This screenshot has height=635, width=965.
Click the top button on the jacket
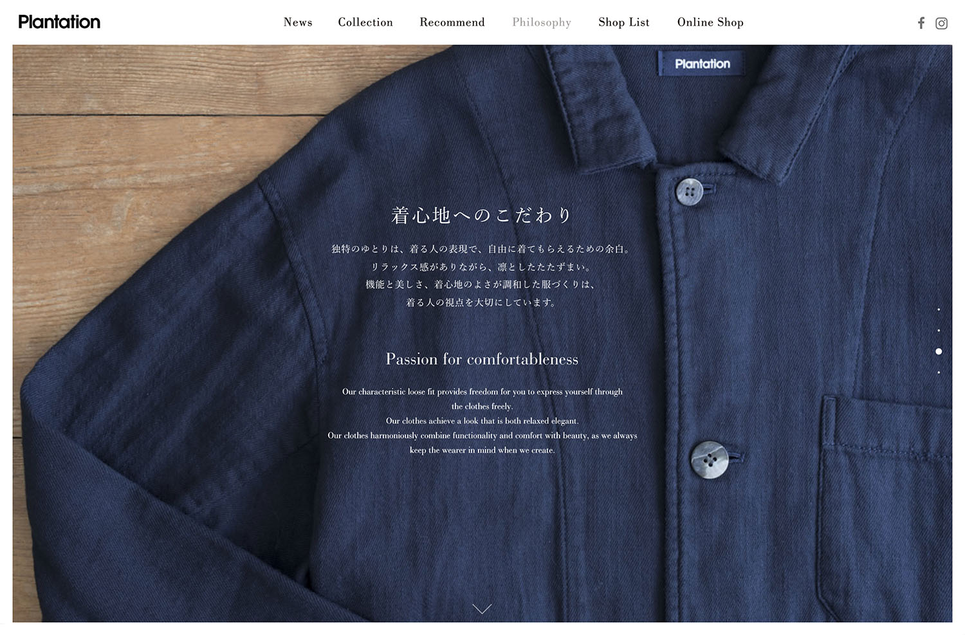point(690,191)
